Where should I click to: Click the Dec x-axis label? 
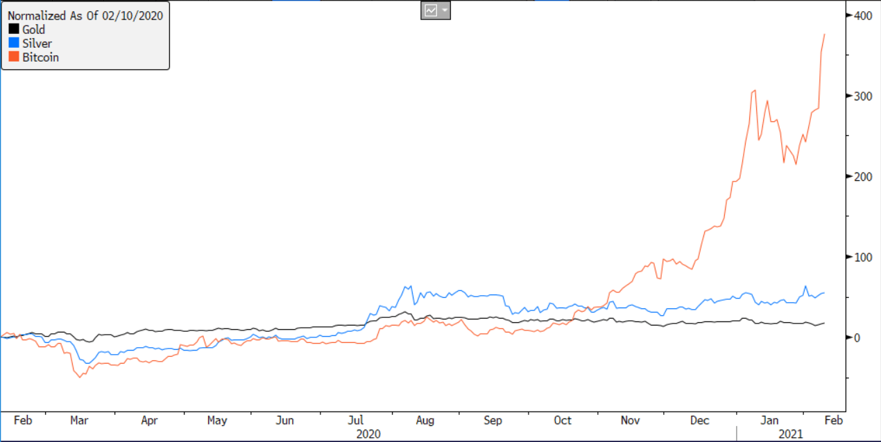(700, 421)
